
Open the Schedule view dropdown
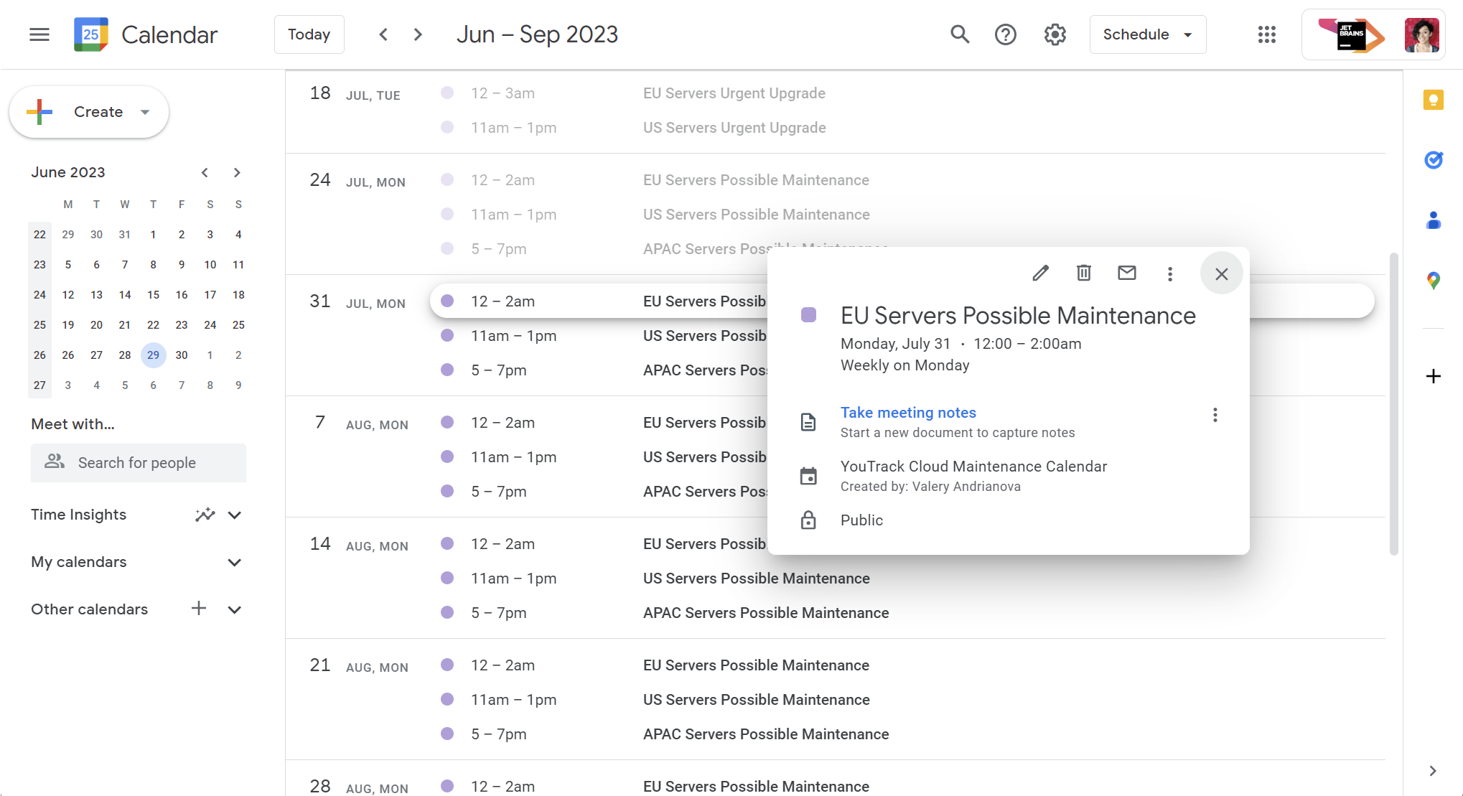pyautogui.click(x=1147, y=34)
